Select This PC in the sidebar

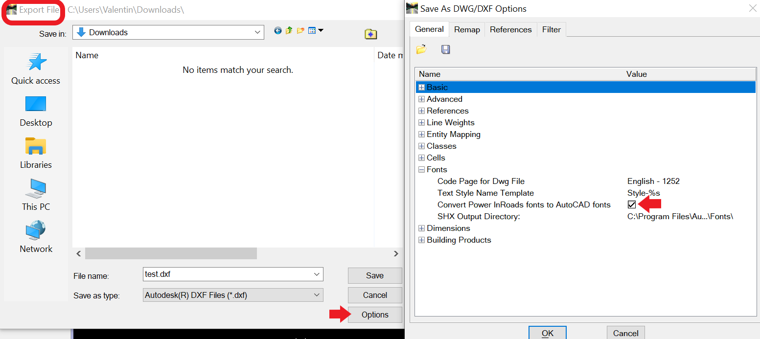[35, 195]
